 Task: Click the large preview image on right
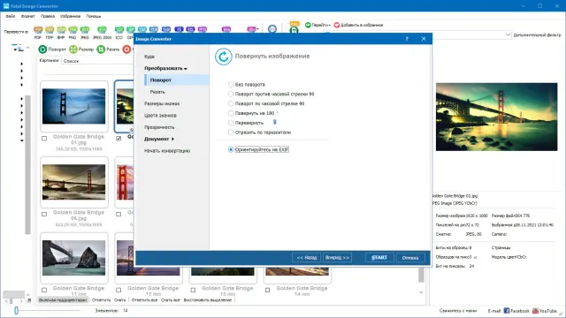(x=496, y=117)
